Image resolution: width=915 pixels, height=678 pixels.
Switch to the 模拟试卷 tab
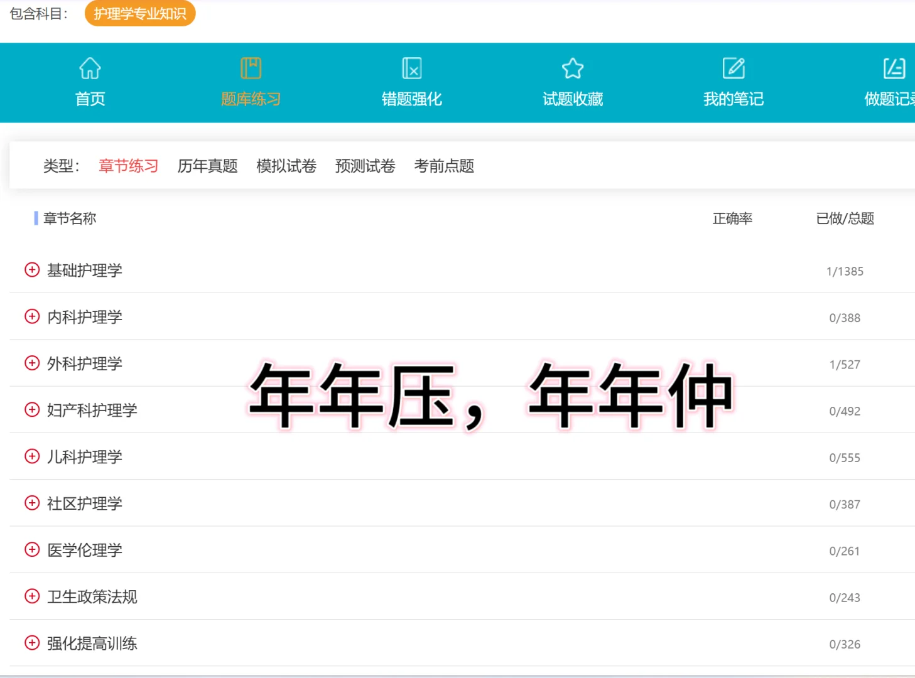(x=286, y=166)
